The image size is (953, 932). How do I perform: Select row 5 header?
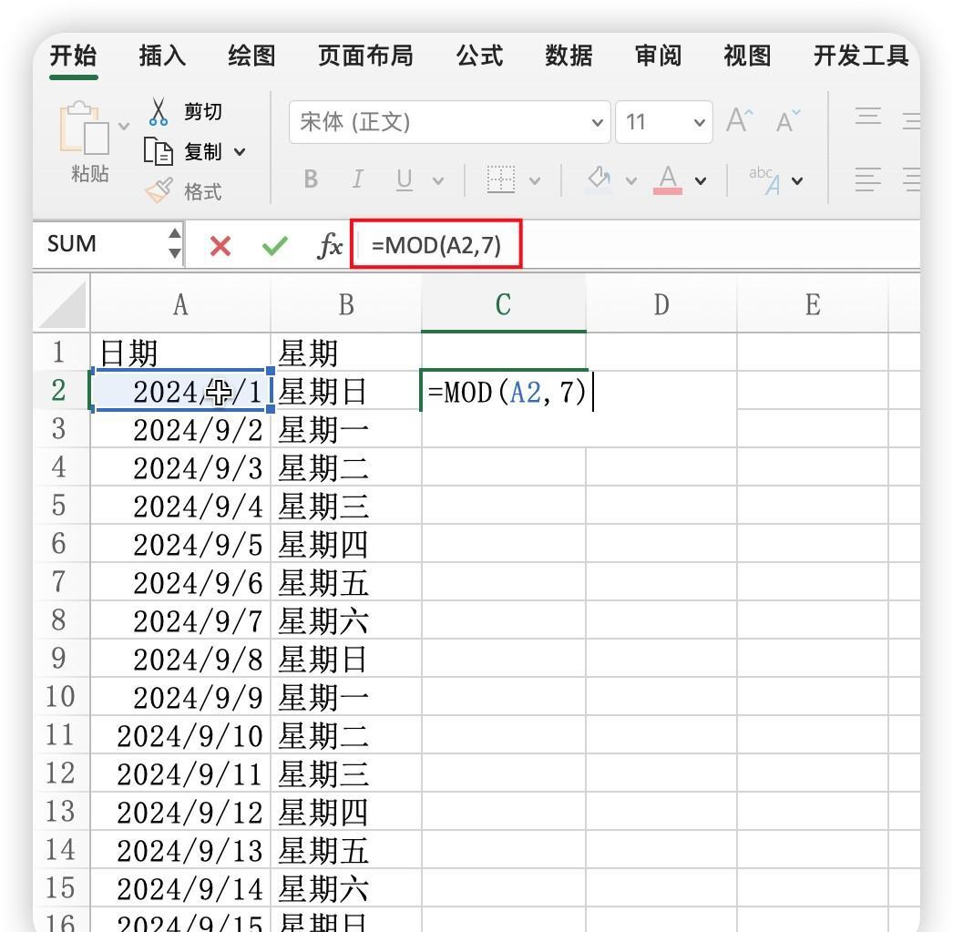(59, 506)
